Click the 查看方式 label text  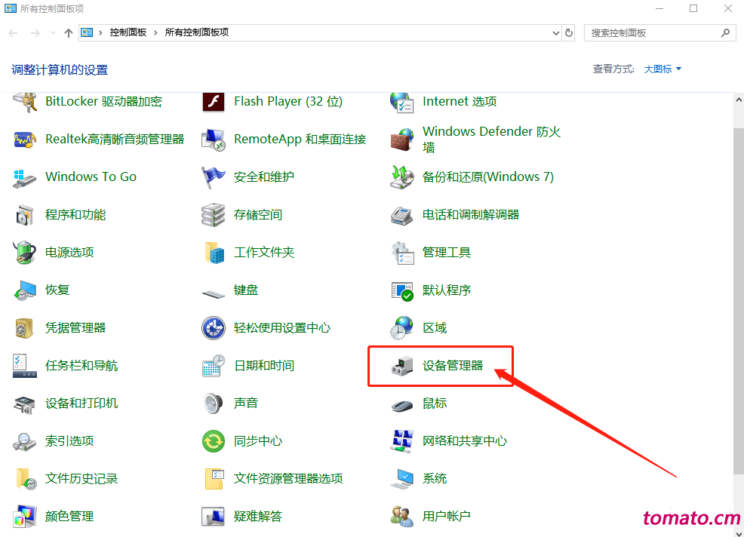tap(613, 69)
